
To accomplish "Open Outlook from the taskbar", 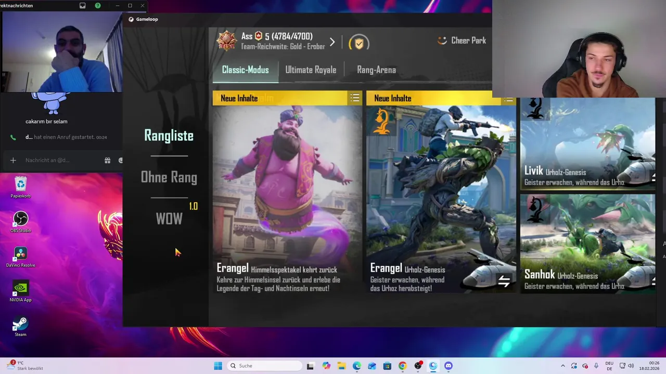I will (372, 366).
